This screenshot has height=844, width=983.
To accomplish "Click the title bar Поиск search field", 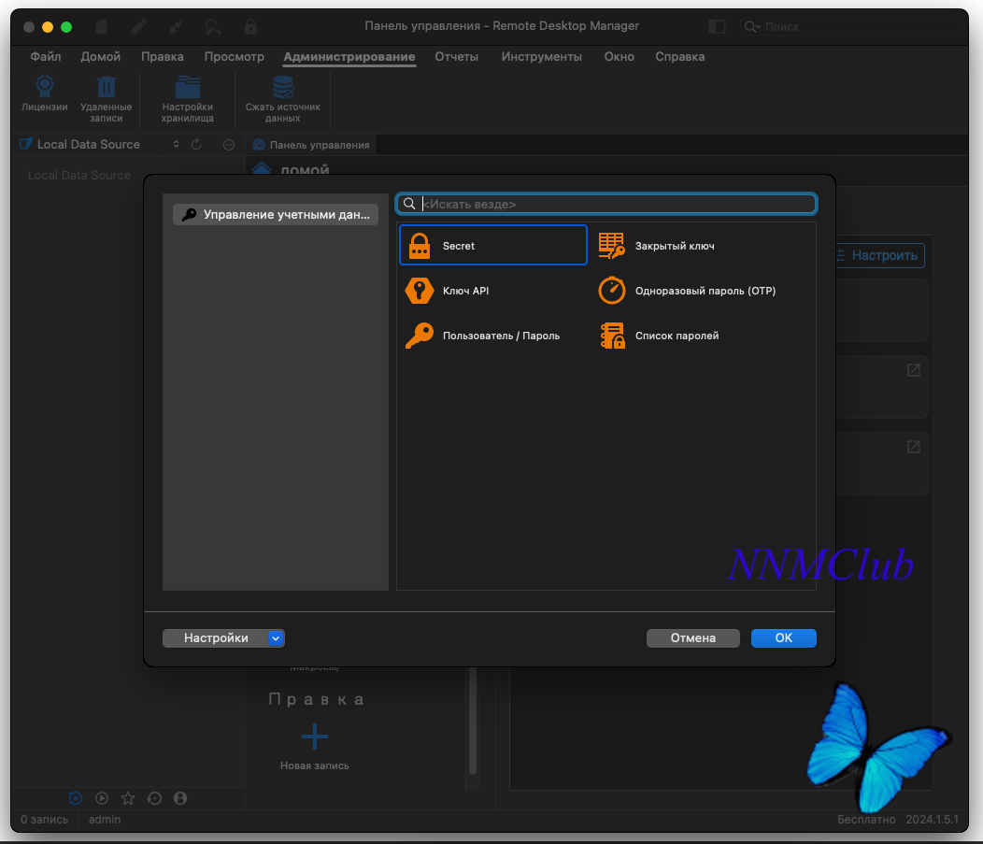I will click(848, 27).
